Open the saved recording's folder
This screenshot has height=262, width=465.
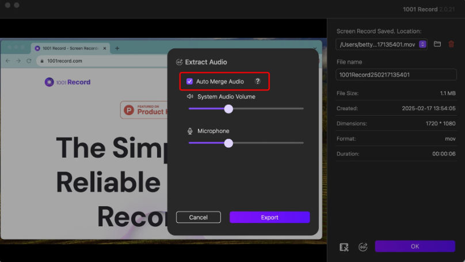(x=437, y=44)
